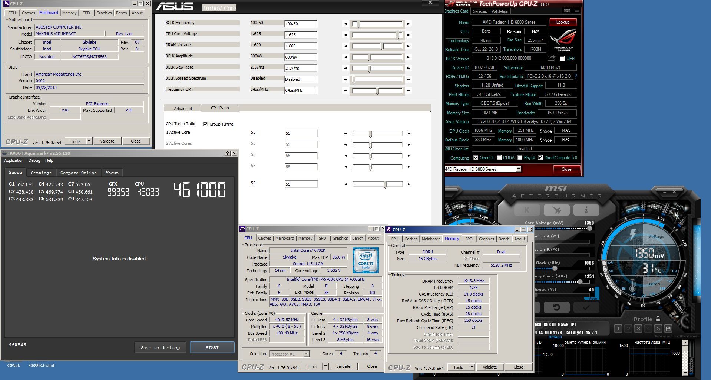Click the Intel Core i7 logo in CPU-Z
Screen dimensions: 711x380
(x=366, y=260)
